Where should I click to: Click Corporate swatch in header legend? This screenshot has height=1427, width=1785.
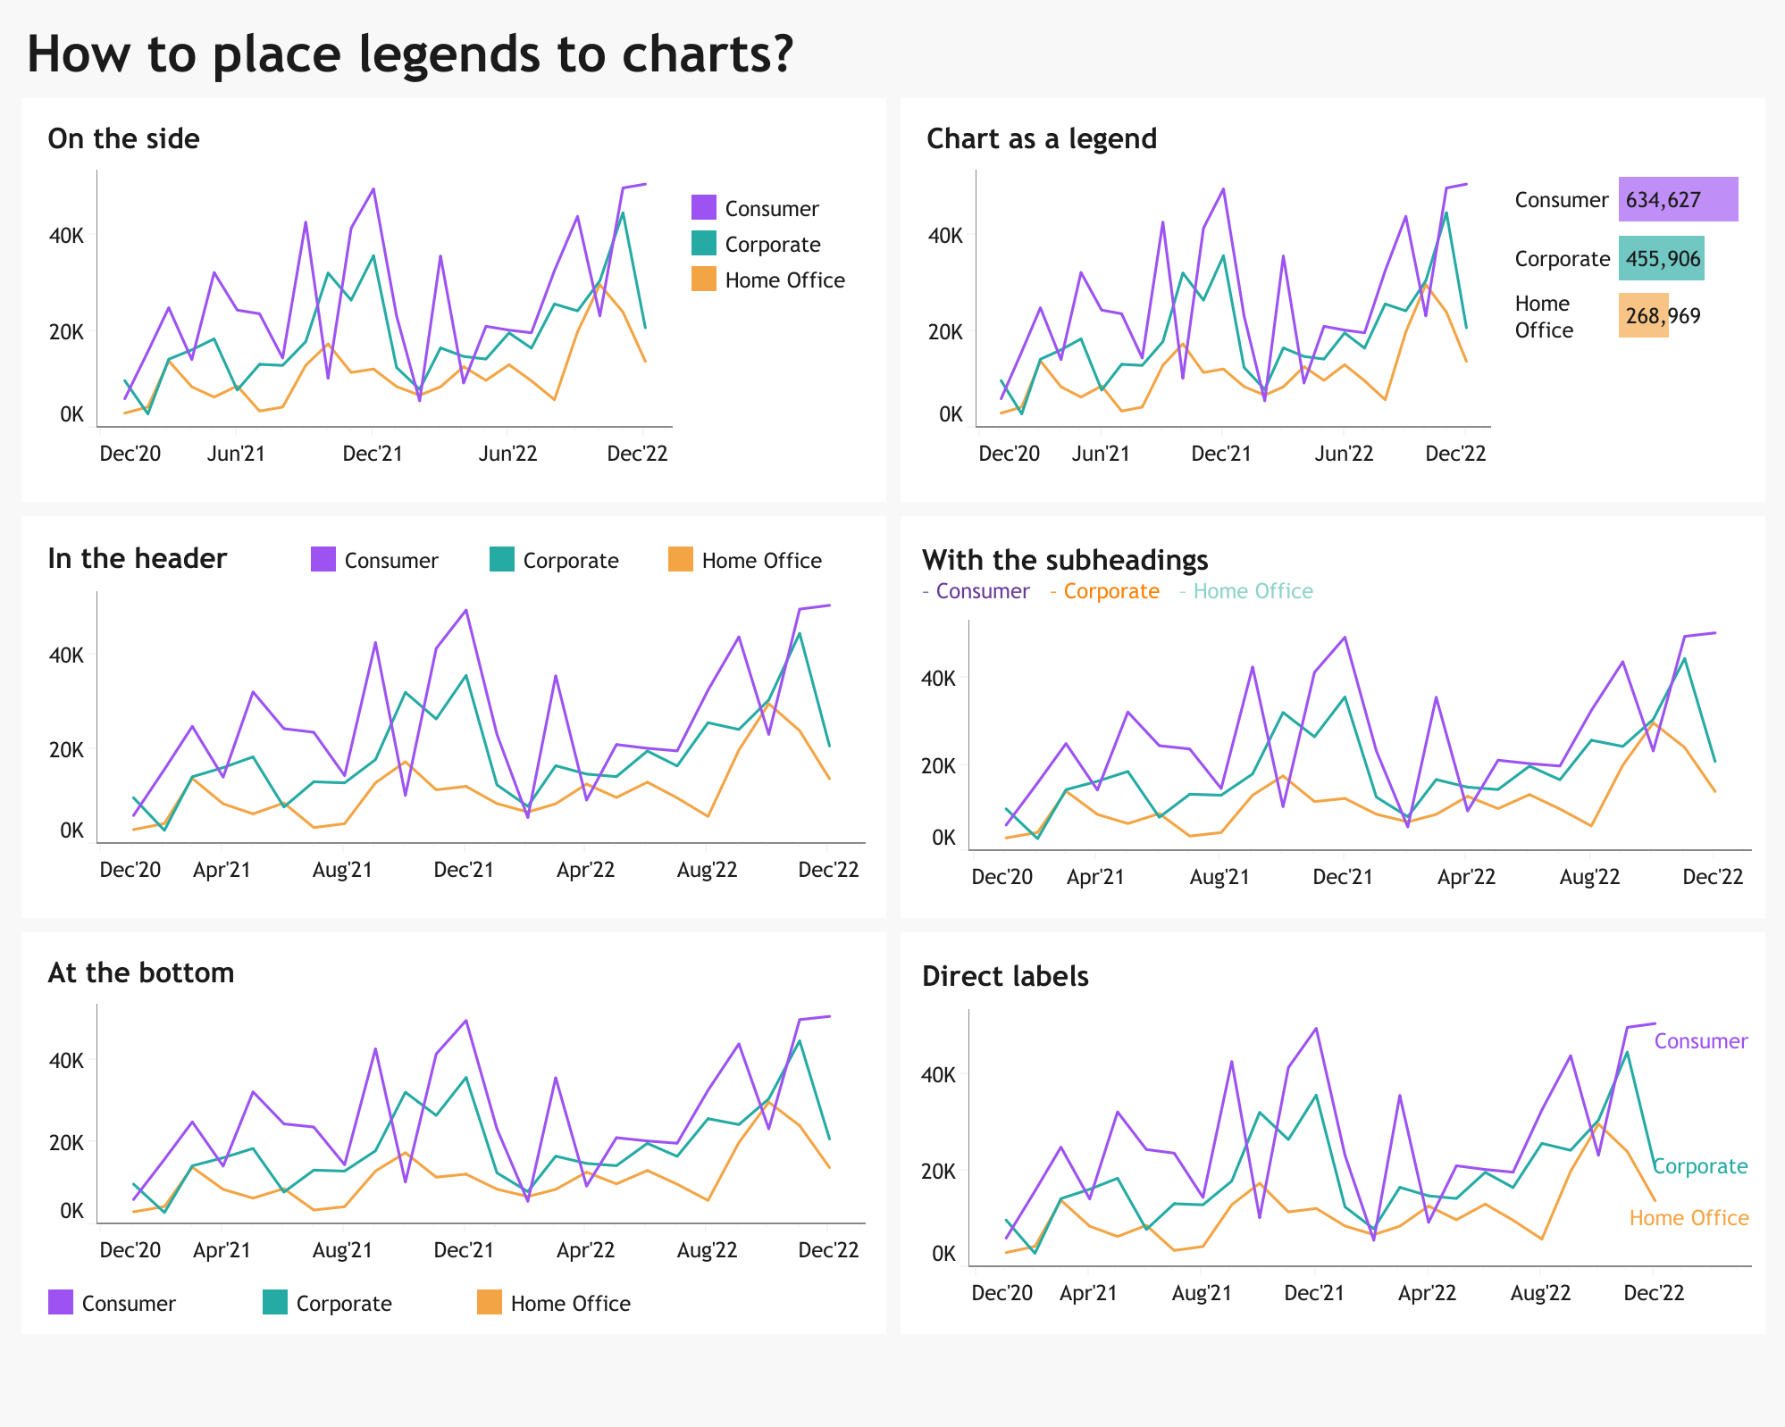click(502, 560)
